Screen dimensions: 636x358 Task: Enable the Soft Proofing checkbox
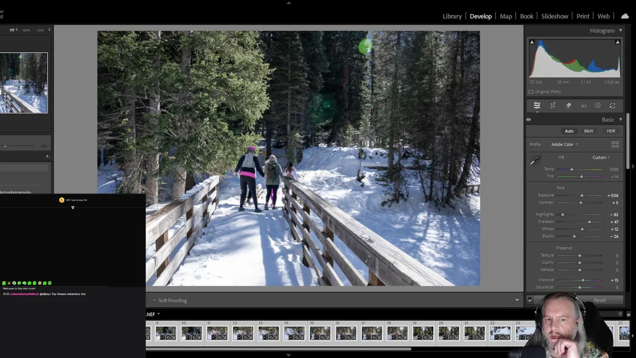(x=154, y=300)
